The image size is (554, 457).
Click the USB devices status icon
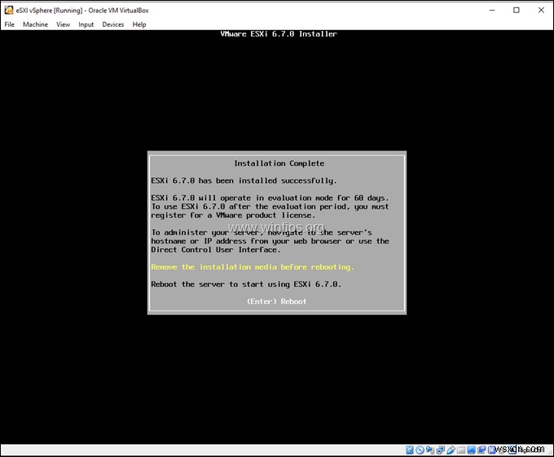tap(451, 450)
